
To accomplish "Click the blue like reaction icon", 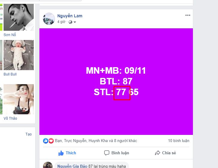I will tap(46, 141).
